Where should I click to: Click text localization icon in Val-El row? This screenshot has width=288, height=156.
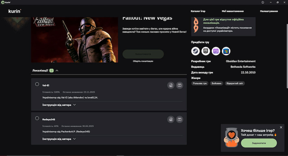(x=180, y=85)
